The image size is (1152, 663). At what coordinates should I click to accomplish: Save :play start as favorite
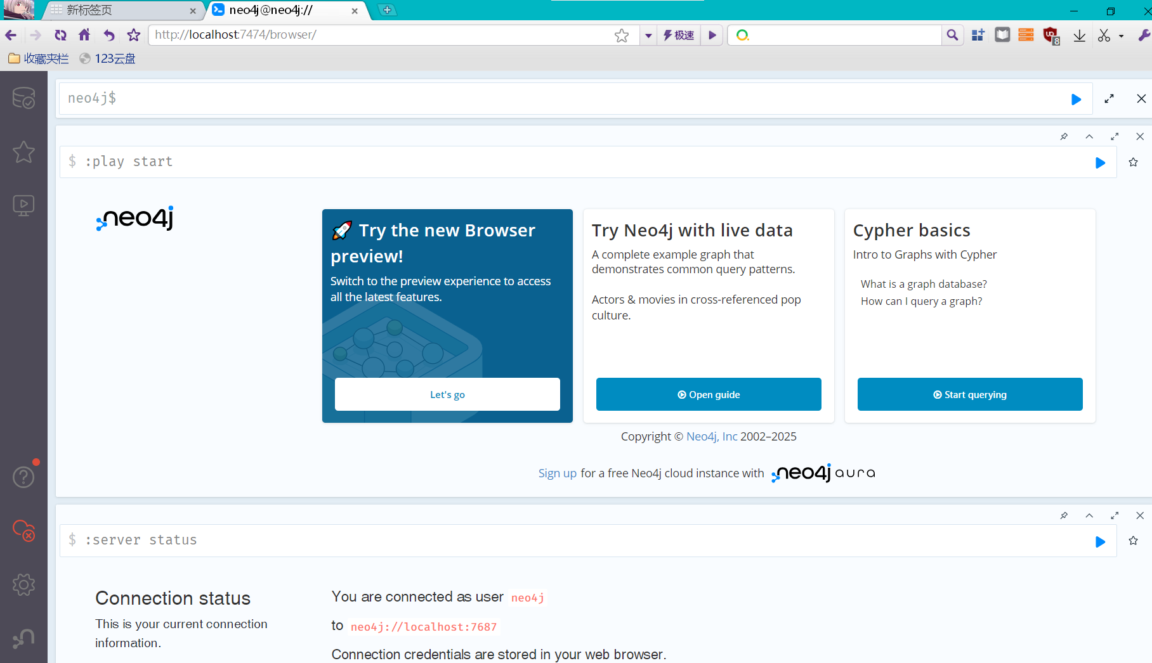point(1133,162)
